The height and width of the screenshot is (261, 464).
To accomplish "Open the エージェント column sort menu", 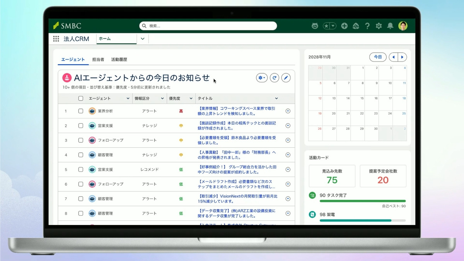I will pos(128,99).
